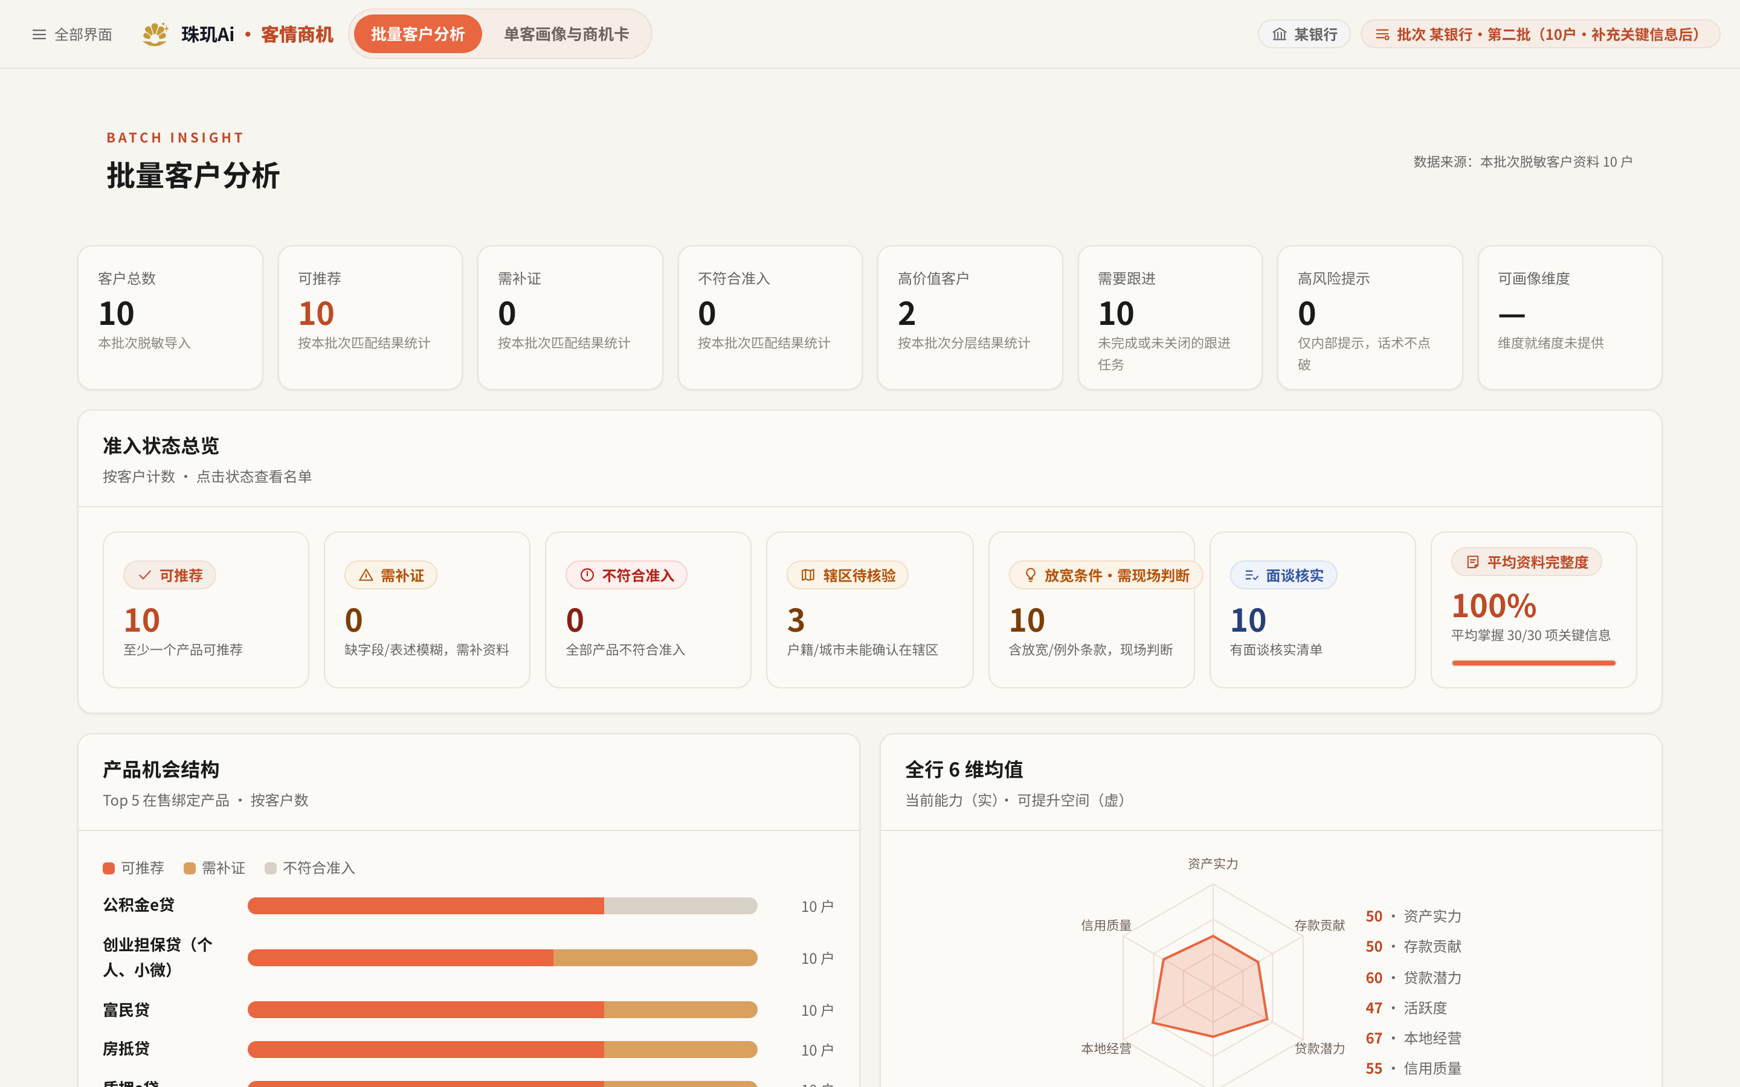This screenshot has height=1087, width=1740.
Task: Open the 辖区待核验 status card
Action: [869, 610]
